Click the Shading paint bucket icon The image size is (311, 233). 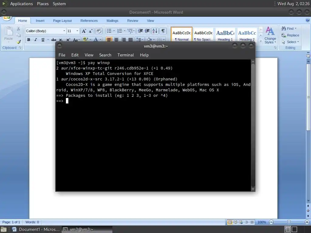pos(149,39)
